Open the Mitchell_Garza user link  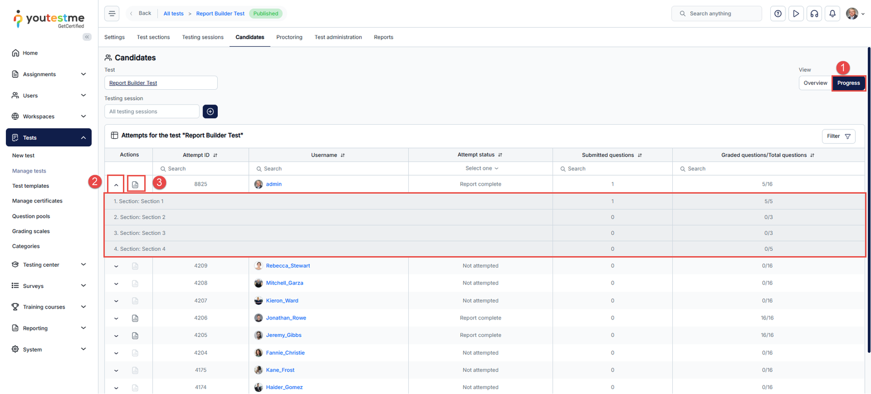(284, 283)
